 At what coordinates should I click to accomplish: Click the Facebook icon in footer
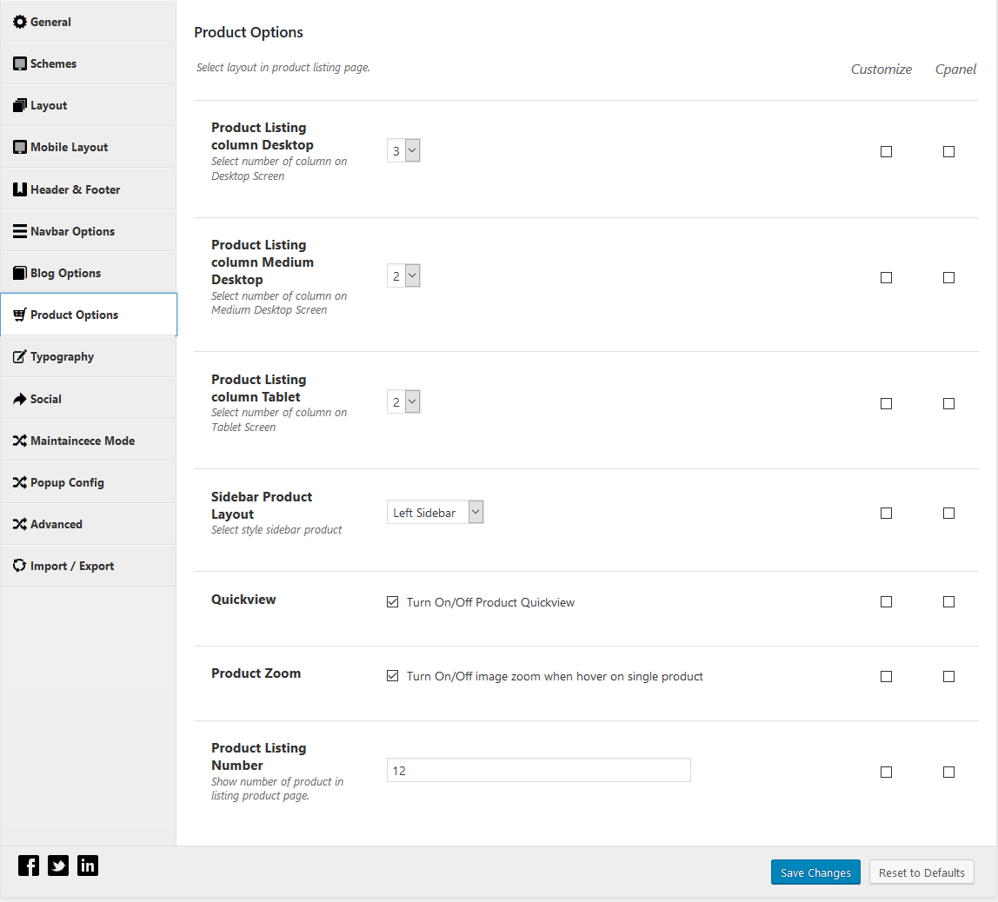[x=29, y=866]
